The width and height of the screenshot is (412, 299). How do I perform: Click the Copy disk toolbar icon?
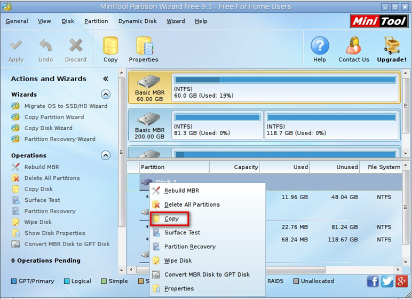(110, 46)
